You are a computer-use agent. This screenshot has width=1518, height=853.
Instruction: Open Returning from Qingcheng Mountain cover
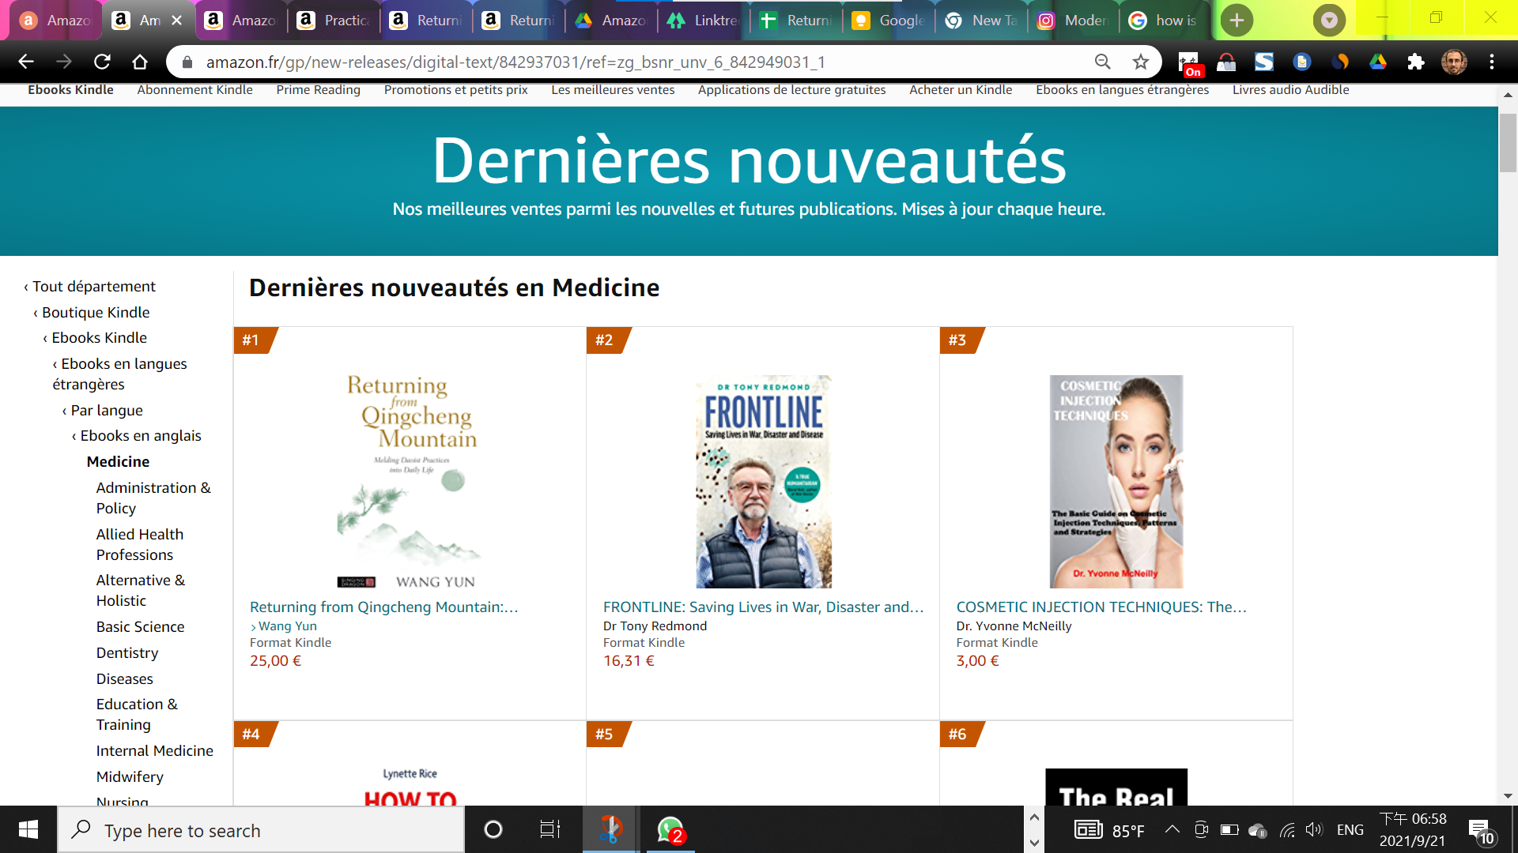(410, 481)
